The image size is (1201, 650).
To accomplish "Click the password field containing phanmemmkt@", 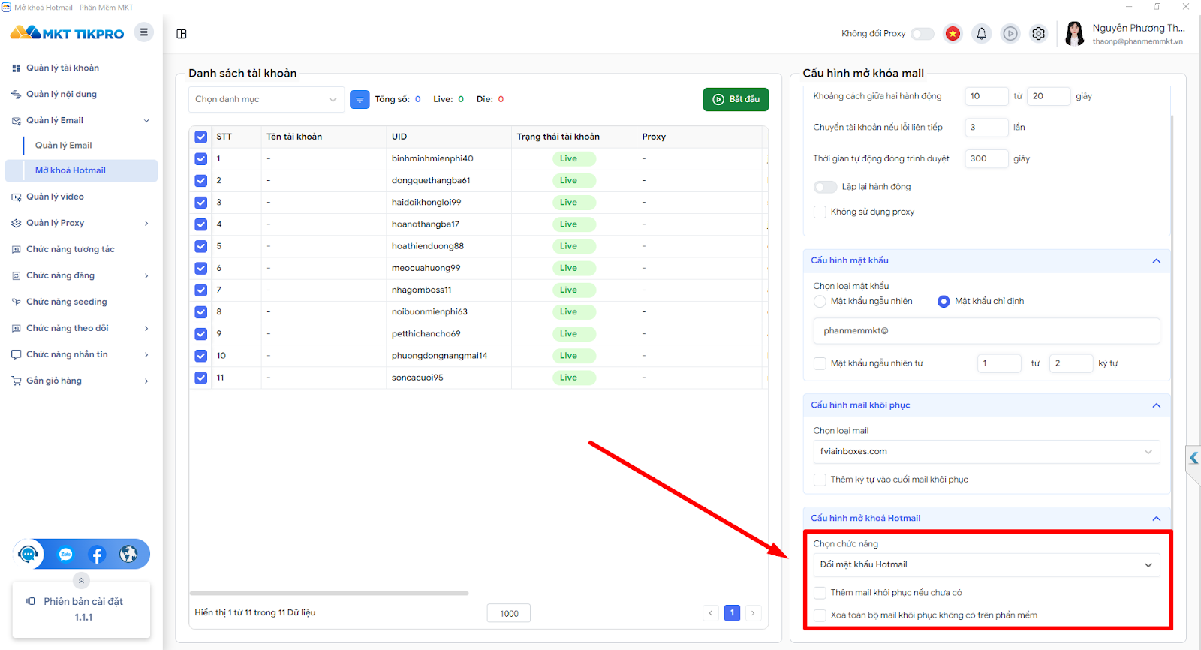I will click(986, 331).
